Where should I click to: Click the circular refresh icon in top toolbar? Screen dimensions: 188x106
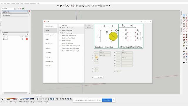[68, 6]
